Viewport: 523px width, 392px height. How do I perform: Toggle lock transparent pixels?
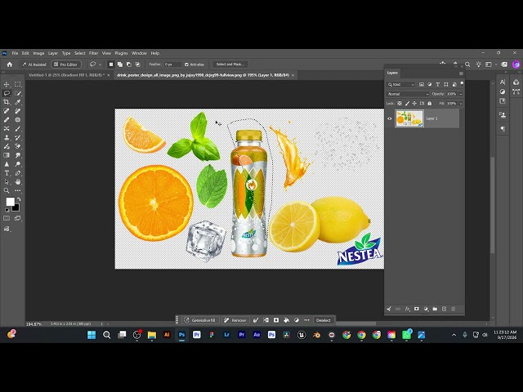[x=400, y=104]
